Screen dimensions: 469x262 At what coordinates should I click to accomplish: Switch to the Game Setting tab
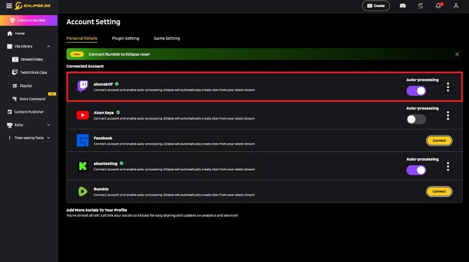click(x=166, y=38)
